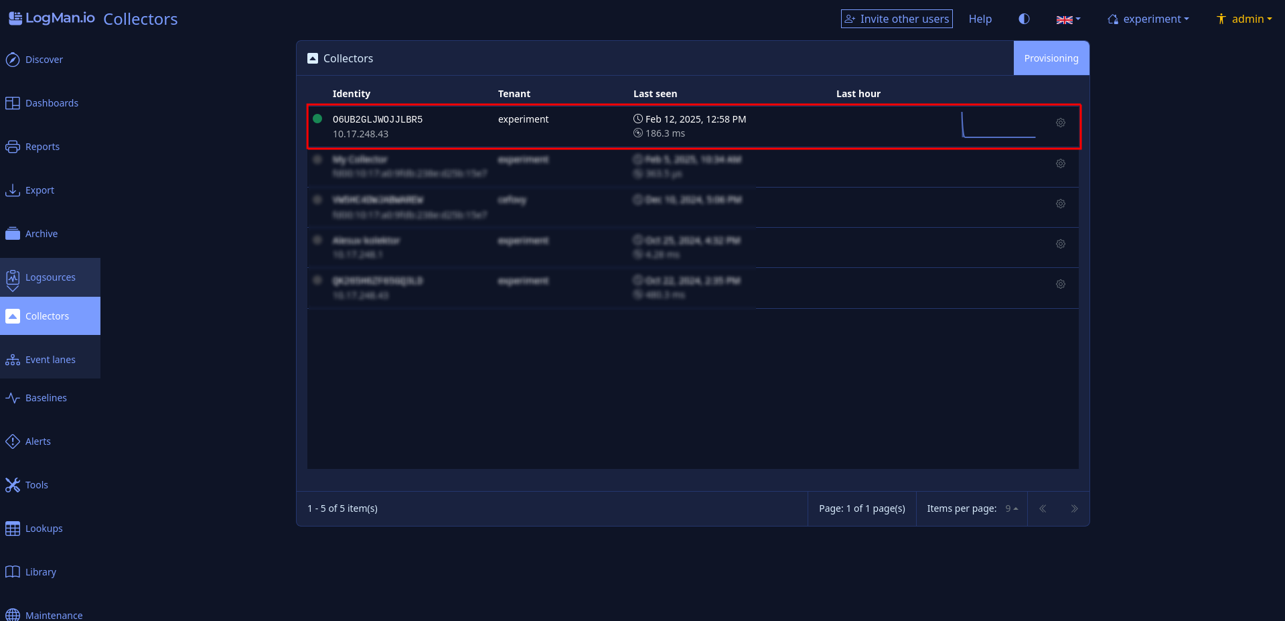Open the Archive section icon
The height and width of the screenshot is (621, 1285).
click(13, 234)
